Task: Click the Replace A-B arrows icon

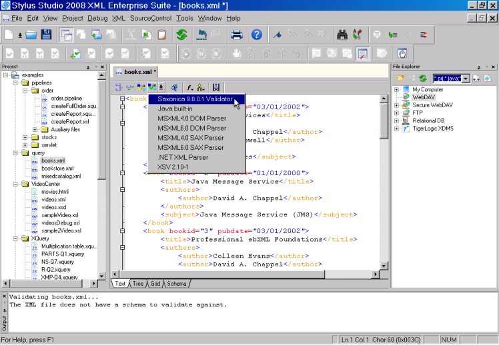Action: coord(357,35)
